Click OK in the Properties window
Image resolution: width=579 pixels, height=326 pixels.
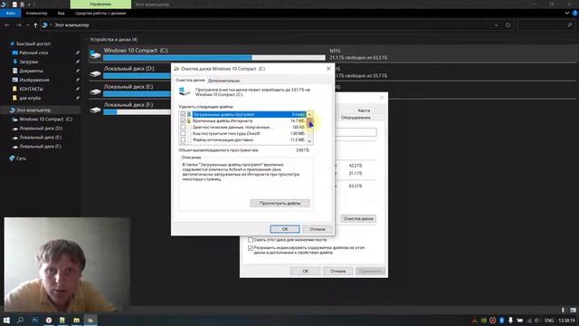306,271
